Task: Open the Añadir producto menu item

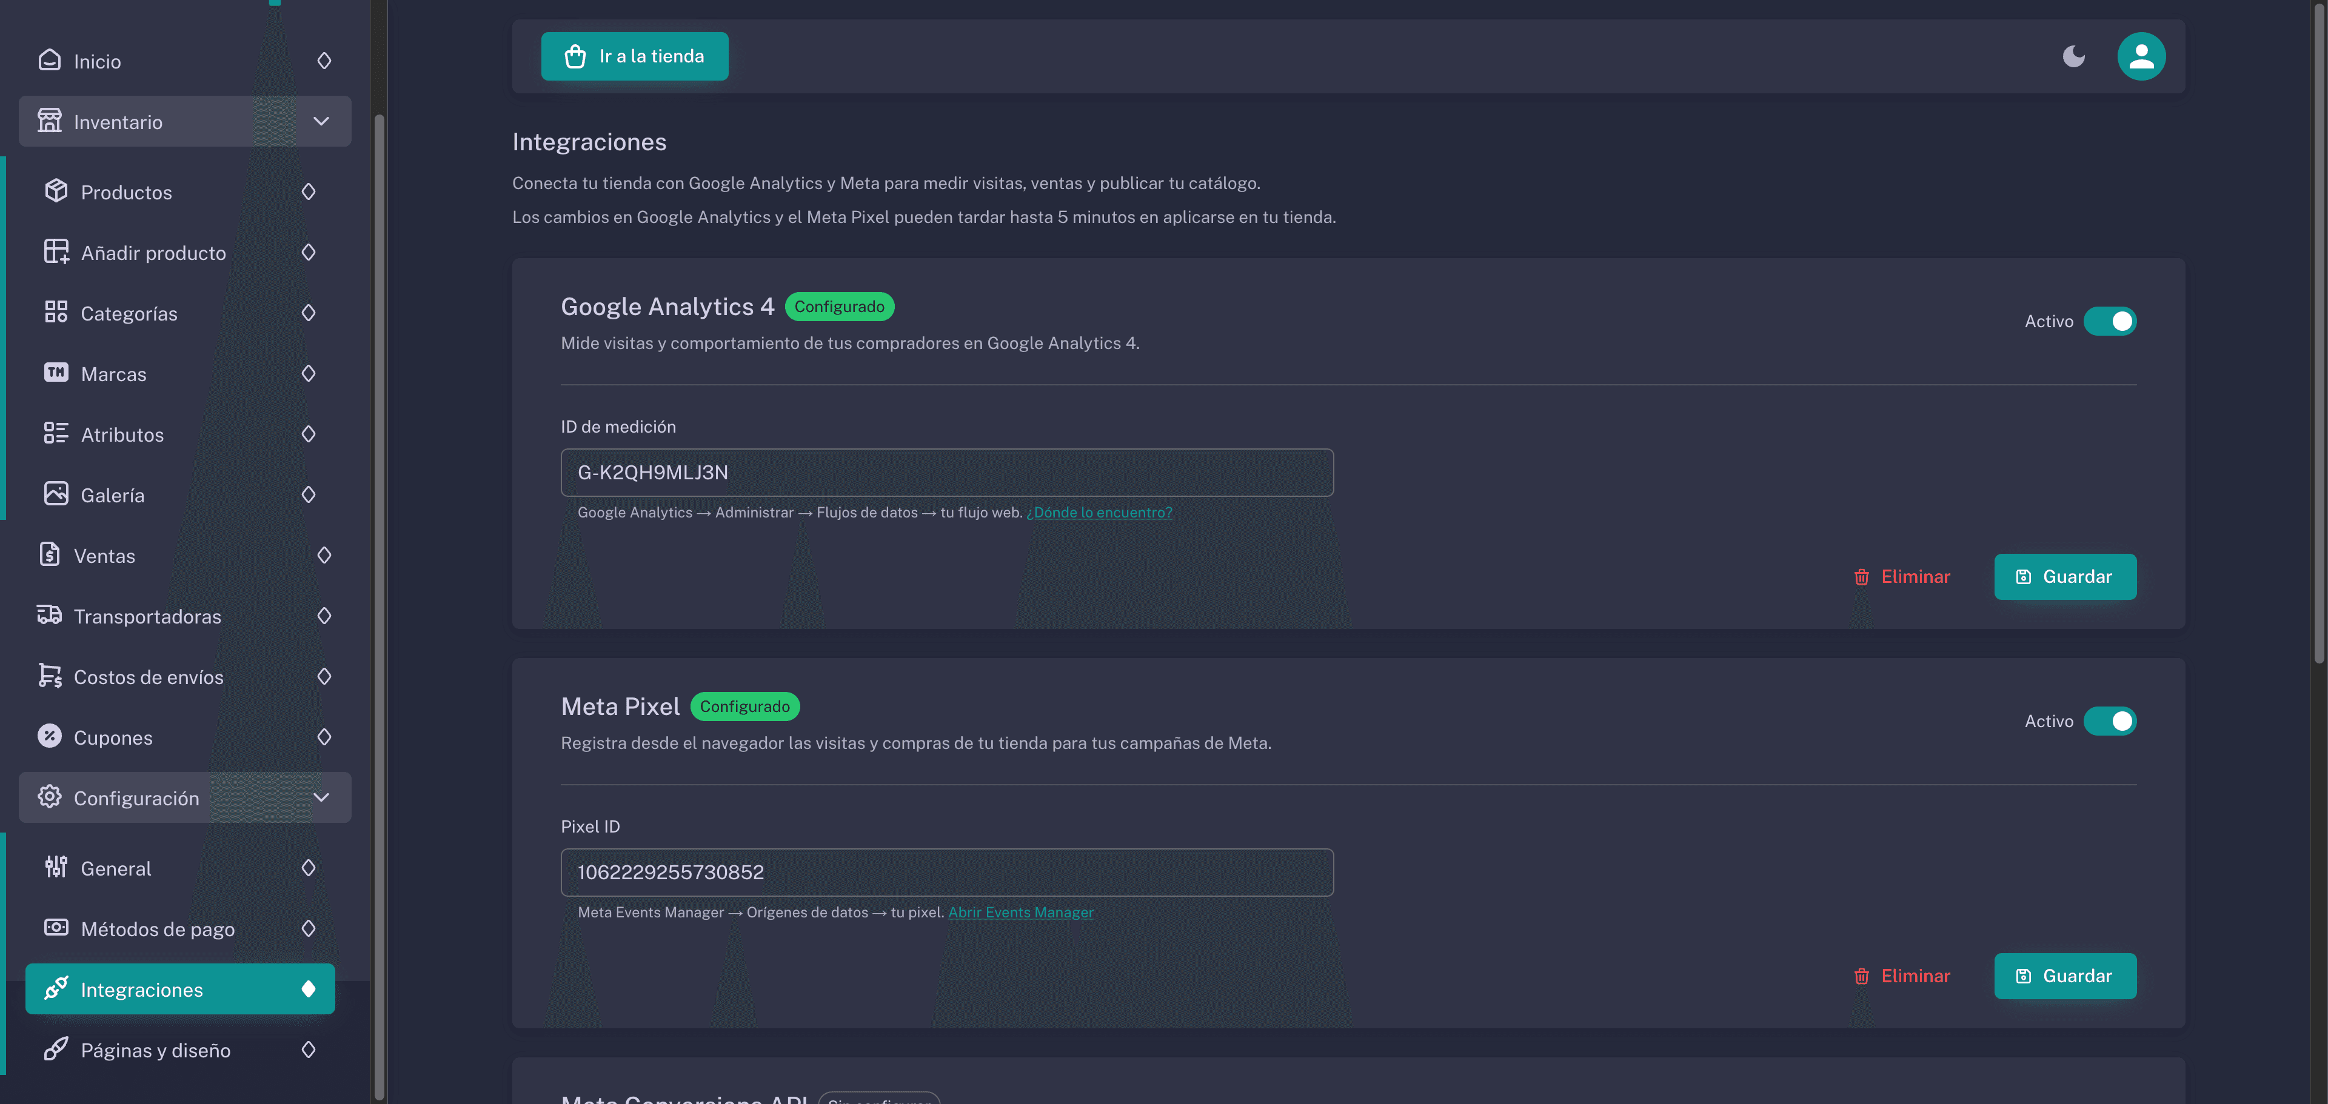Action: tap(180, 252)
